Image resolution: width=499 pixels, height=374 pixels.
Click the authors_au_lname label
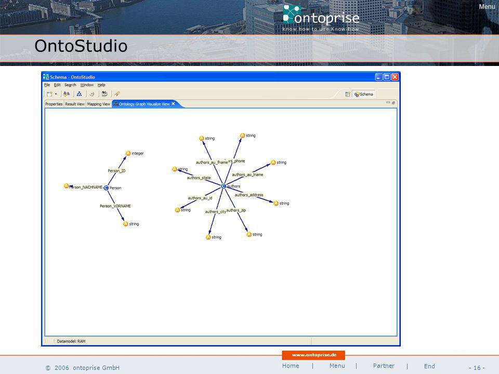click(x=247, y=175)
